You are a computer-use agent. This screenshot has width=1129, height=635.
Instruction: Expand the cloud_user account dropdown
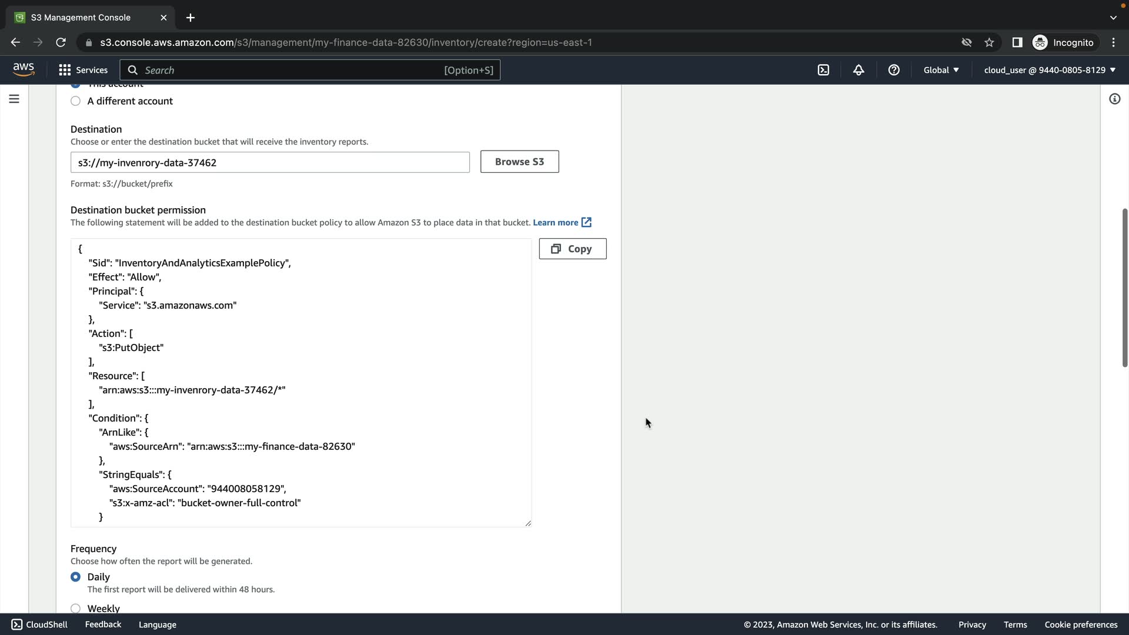[x=1050, y=70]
